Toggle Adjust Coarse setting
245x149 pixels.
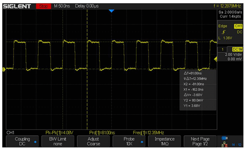coord(94,141)
